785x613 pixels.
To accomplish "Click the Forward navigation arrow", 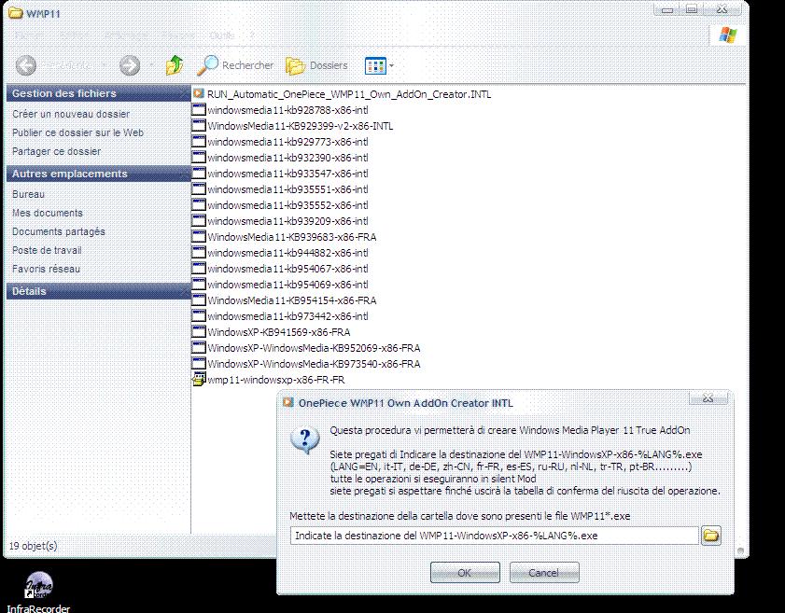I will click(x=130, y=65).
